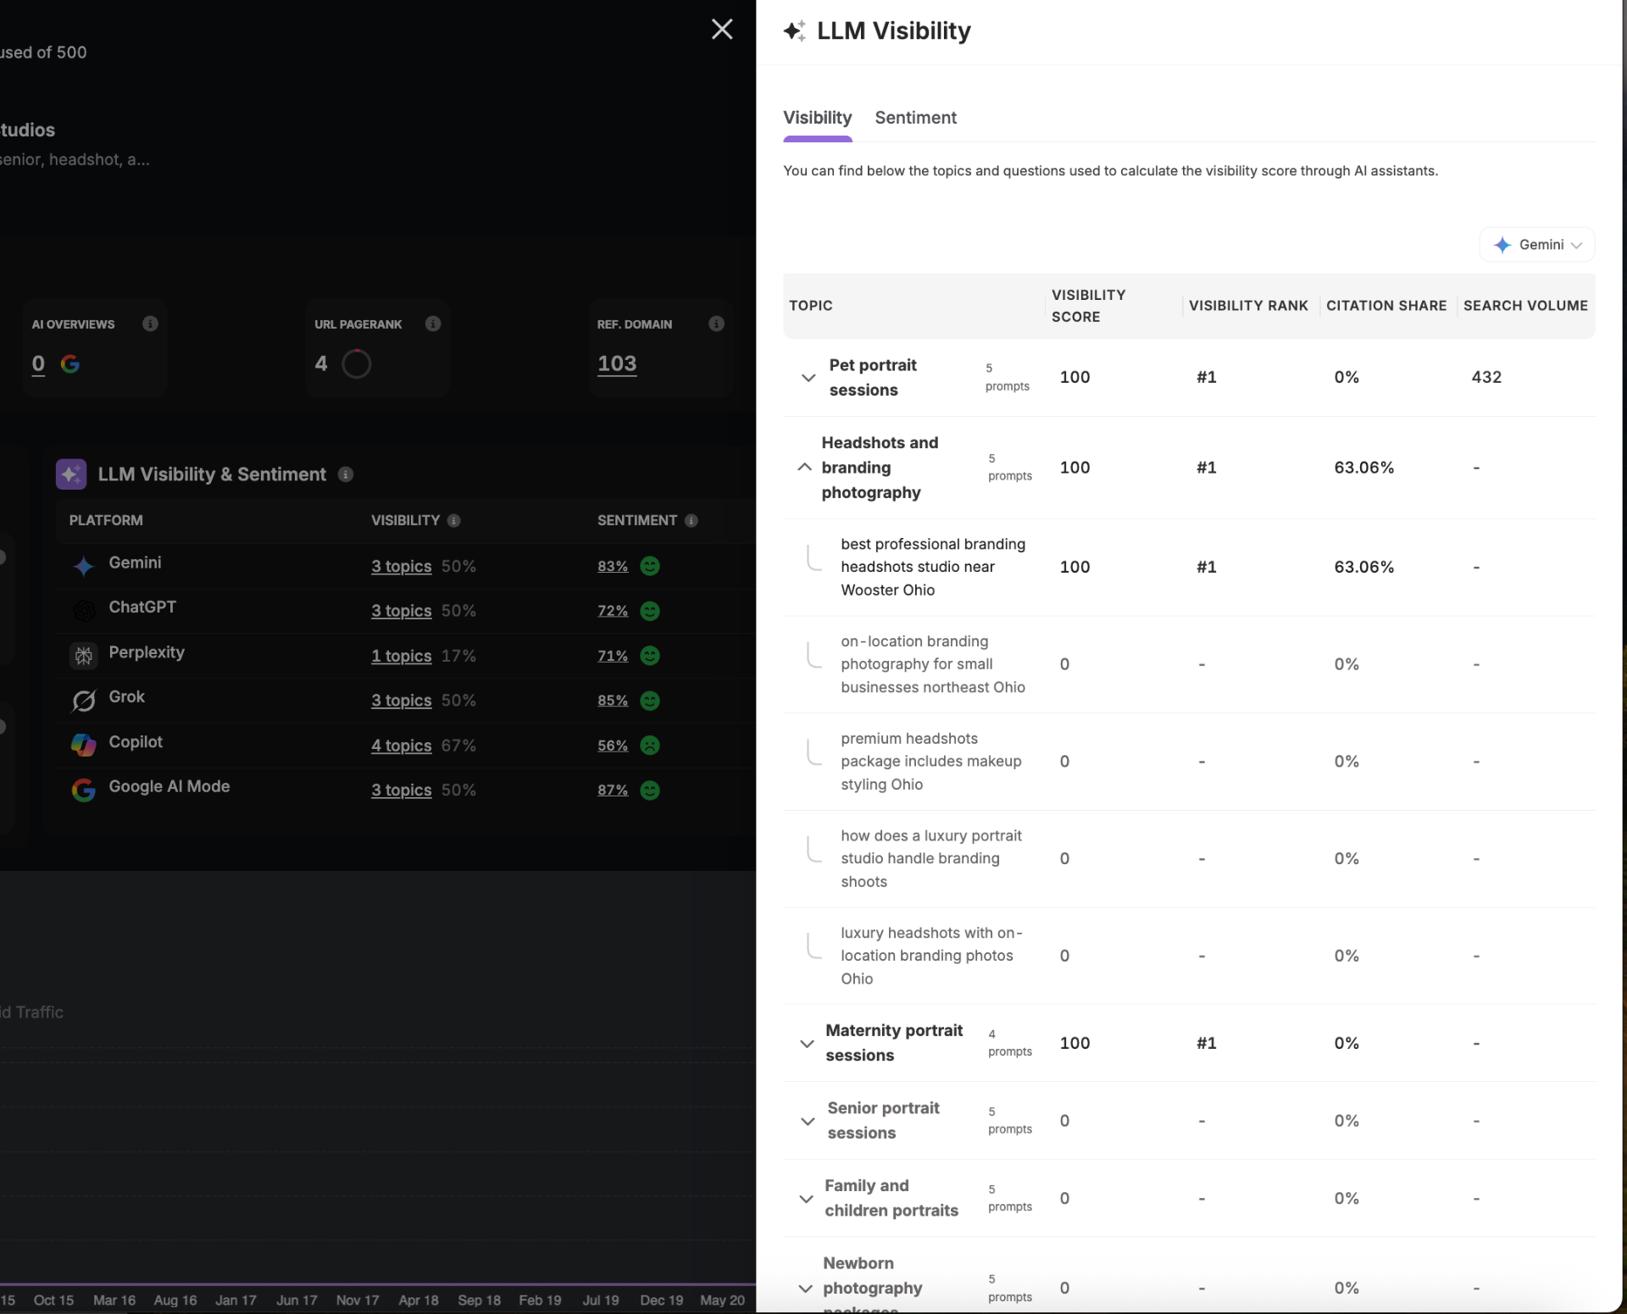Select the Gemini platform icon
Screen dimensions: 1627x1314
[x=82, y=566]
